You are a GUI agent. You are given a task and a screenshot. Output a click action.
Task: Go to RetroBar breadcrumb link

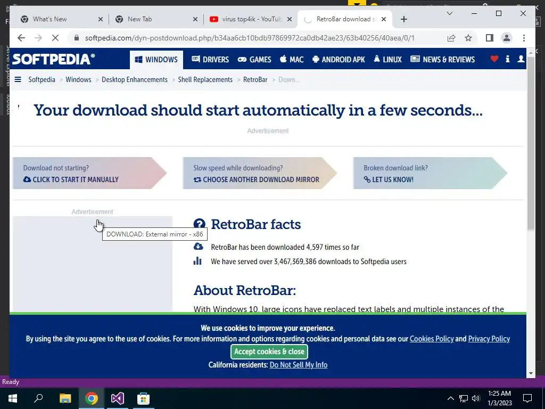[255, 80]
